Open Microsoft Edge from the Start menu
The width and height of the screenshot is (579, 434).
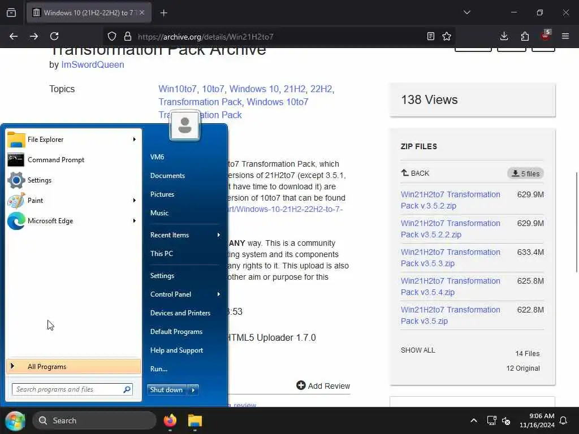point(74,221)
